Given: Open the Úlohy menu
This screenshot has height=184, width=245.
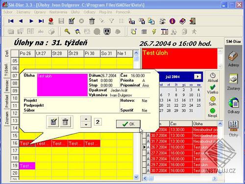Looking at the screenshot, I should coord(75,12).
